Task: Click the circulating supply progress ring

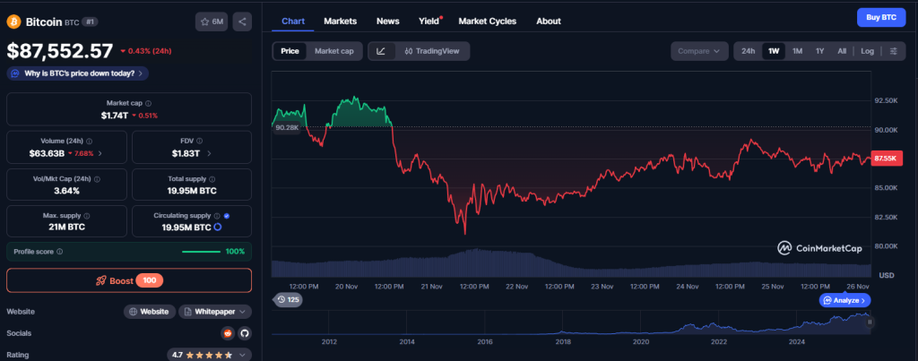Action: click(x=217, y=227)
